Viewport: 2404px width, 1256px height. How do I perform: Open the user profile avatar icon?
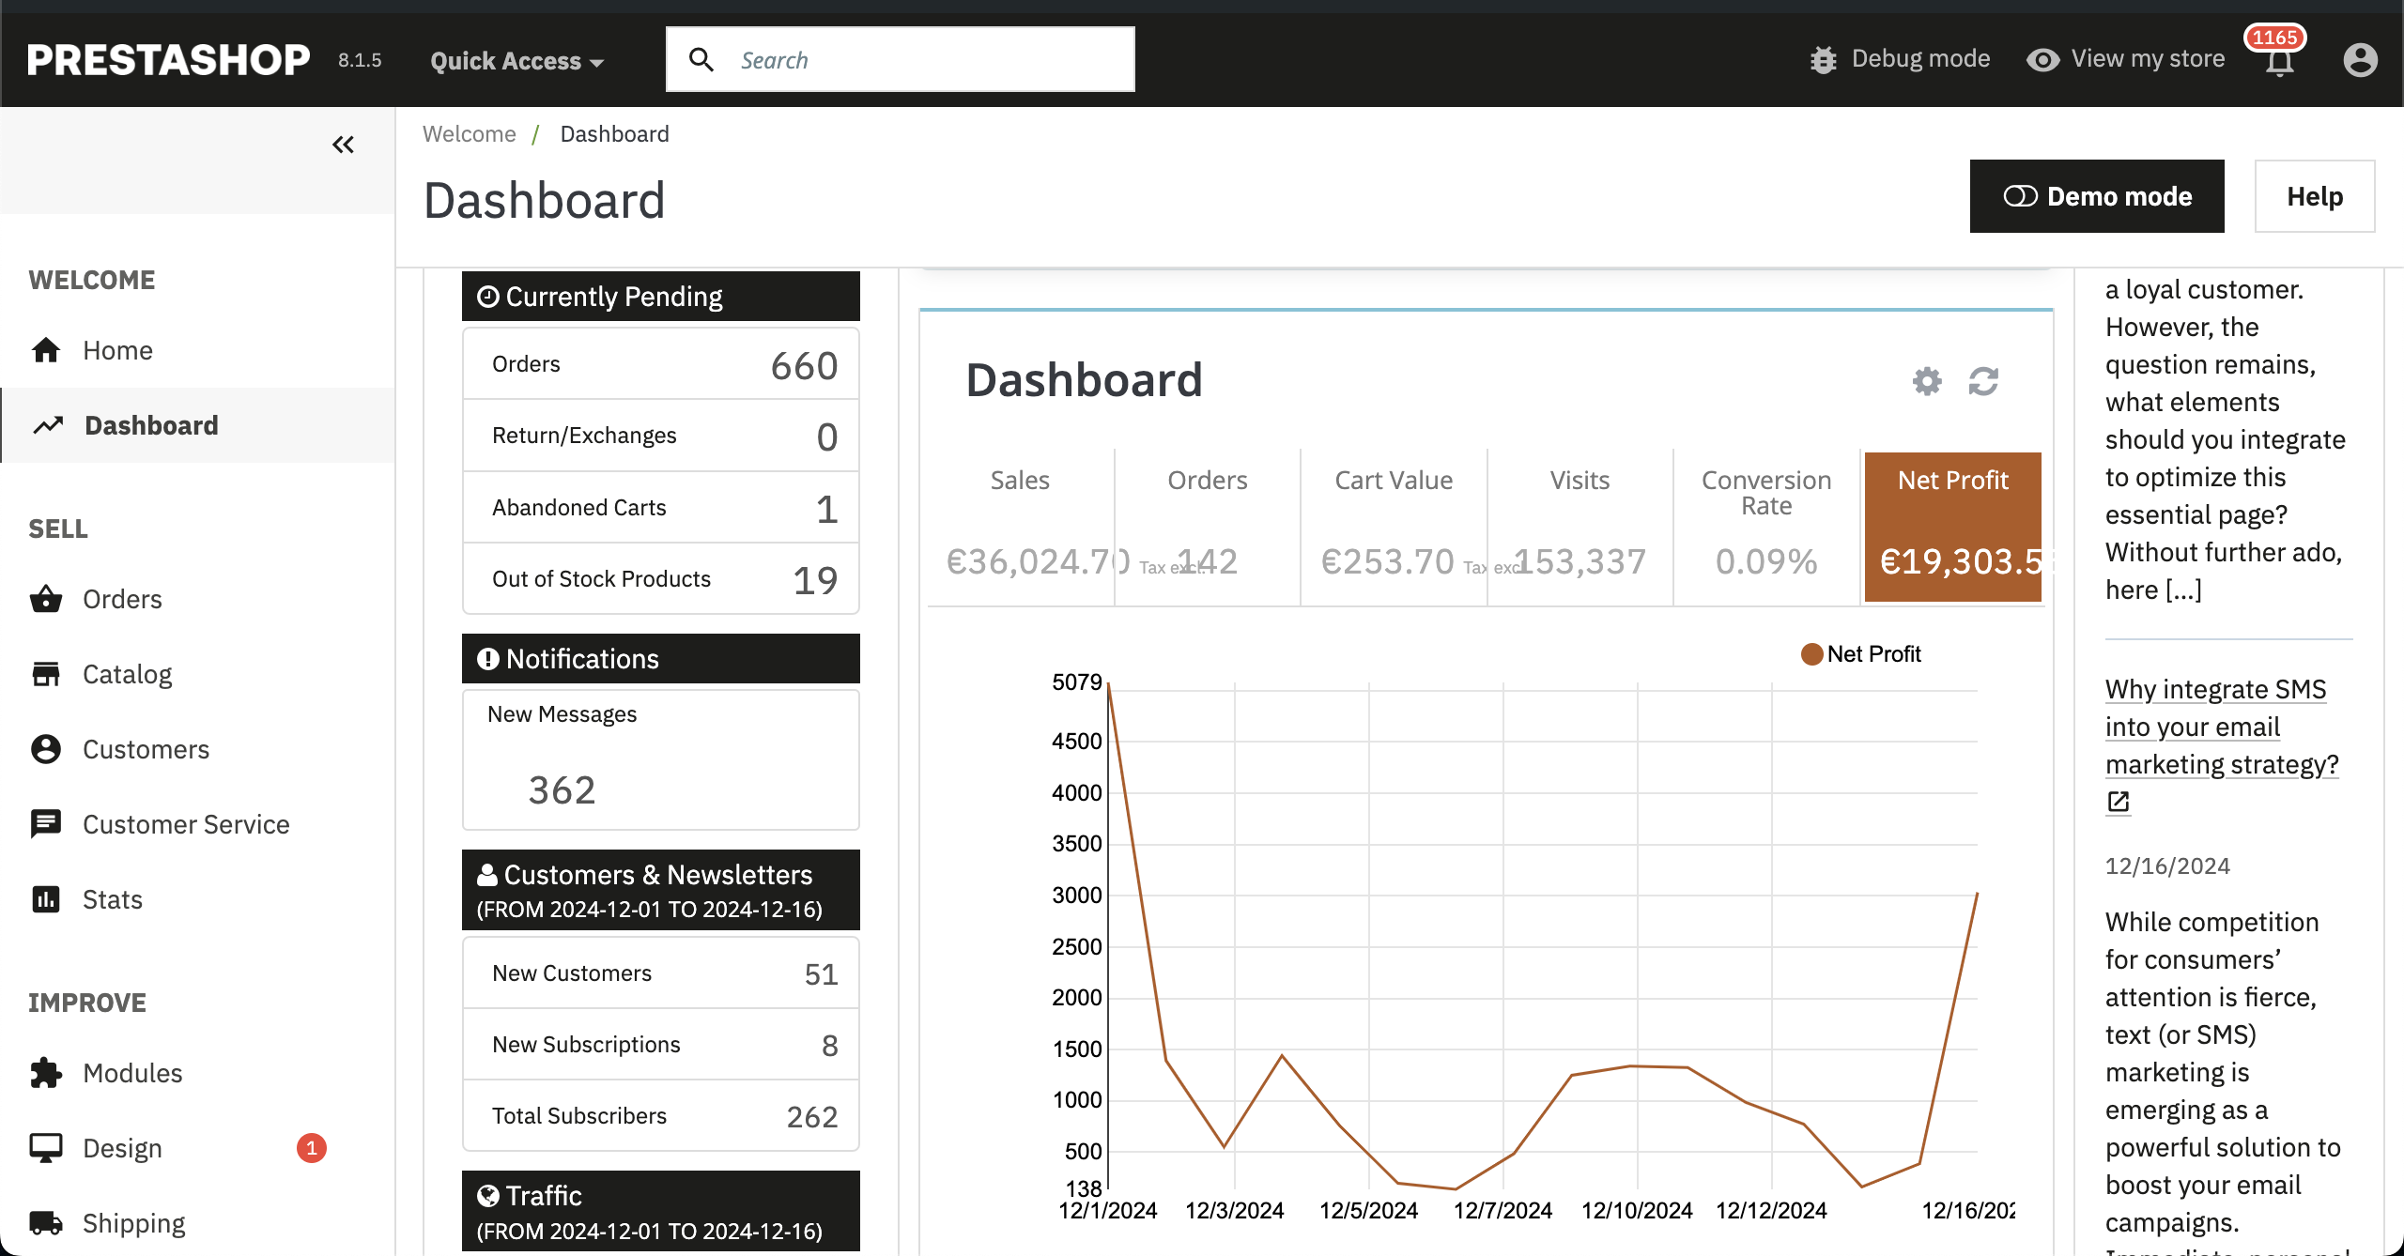(x=2360, y=60)
